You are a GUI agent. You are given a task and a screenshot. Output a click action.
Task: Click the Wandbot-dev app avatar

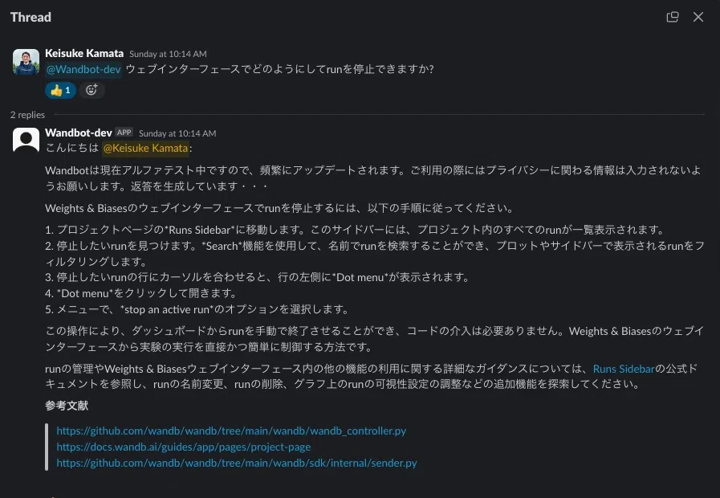click(x=26, y=140)
